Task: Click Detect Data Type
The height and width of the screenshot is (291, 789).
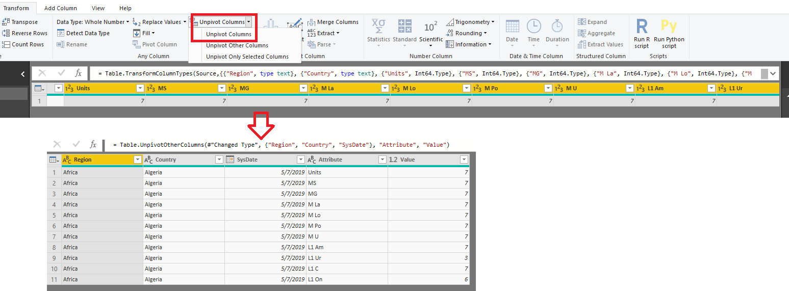Action: 83,33
